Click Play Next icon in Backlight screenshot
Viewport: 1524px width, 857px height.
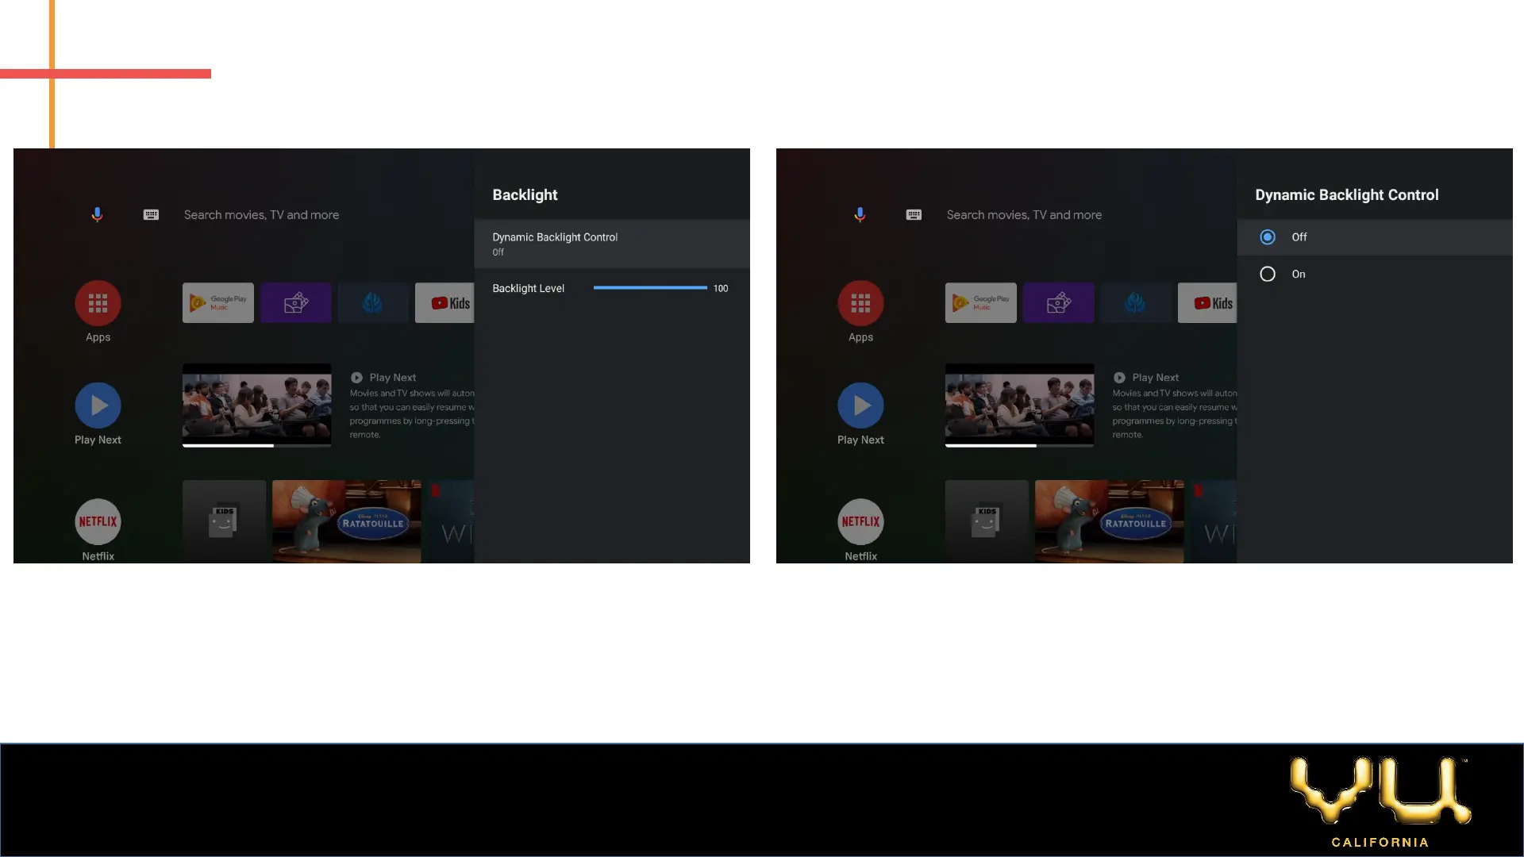click(x=98, y=405)
